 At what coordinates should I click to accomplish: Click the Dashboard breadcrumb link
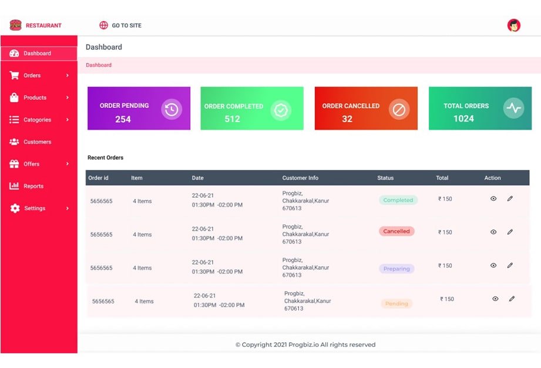[99, 65]
